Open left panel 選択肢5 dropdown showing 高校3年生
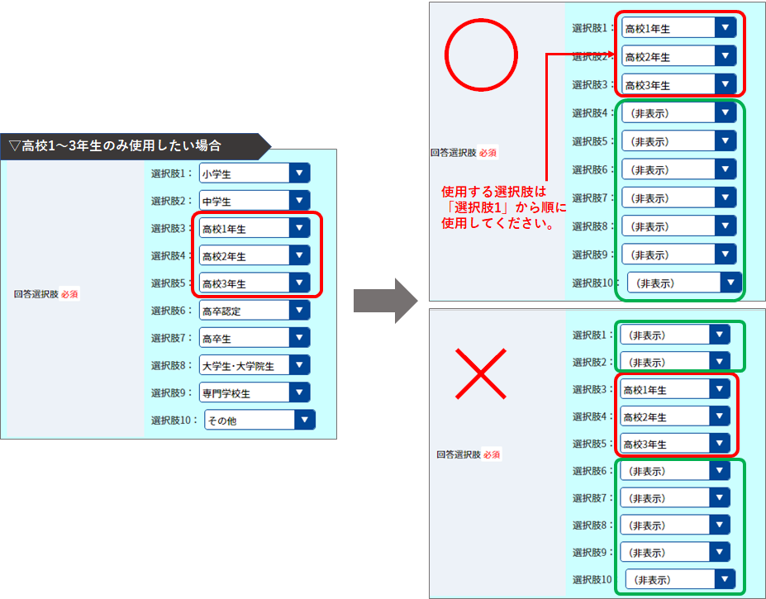This screenshot has width=766, height=599. (x=255, y=283)
